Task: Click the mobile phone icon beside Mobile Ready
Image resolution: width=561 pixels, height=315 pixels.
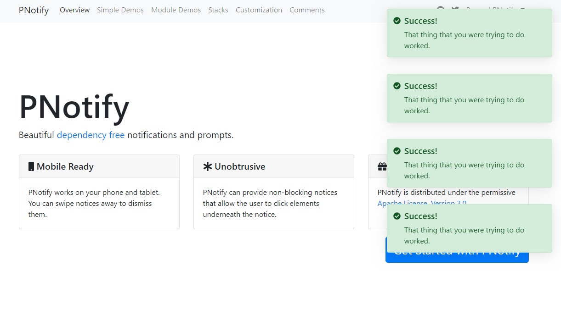Action: 31,166
